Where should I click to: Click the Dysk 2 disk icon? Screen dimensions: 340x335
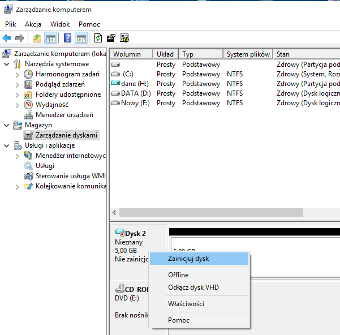[120, 233]
